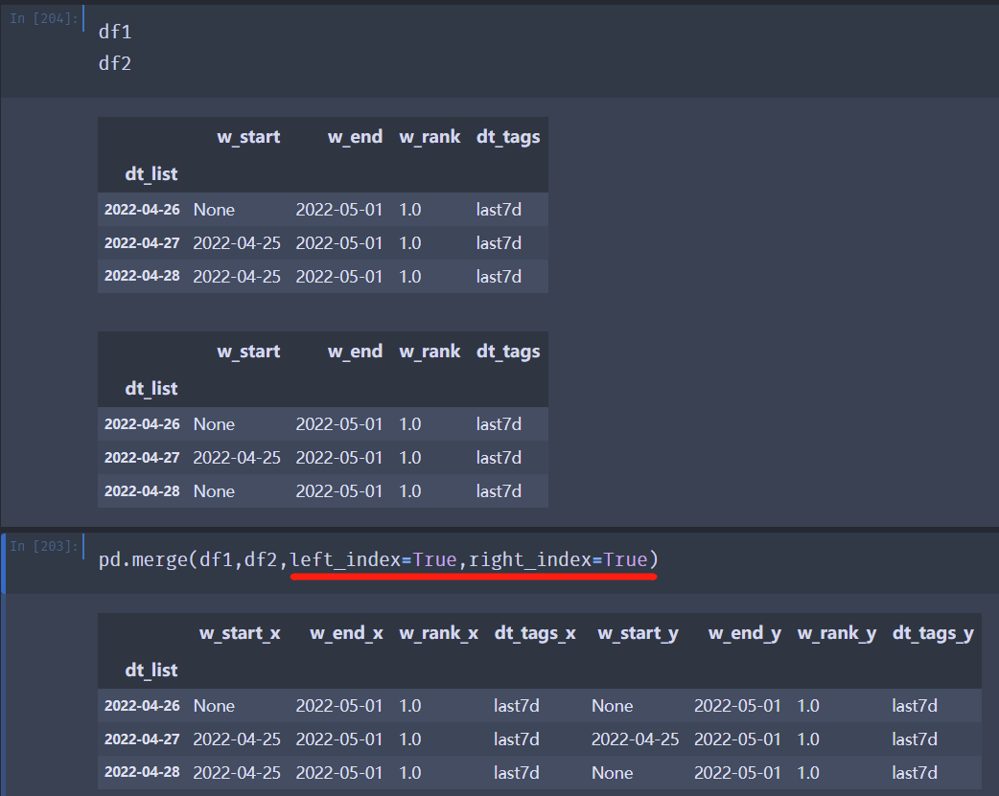Click 2022-04-28 index in first table
This screenshot has height=796, width=999.
pos(142,277)
